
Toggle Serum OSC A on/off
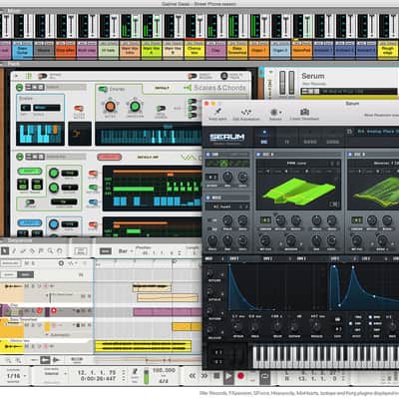(x=258, y=155)
